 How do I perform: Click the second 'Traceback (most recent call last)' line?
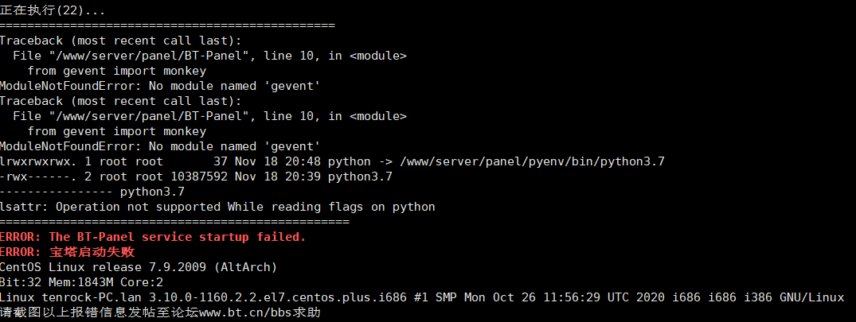(121, 101)
